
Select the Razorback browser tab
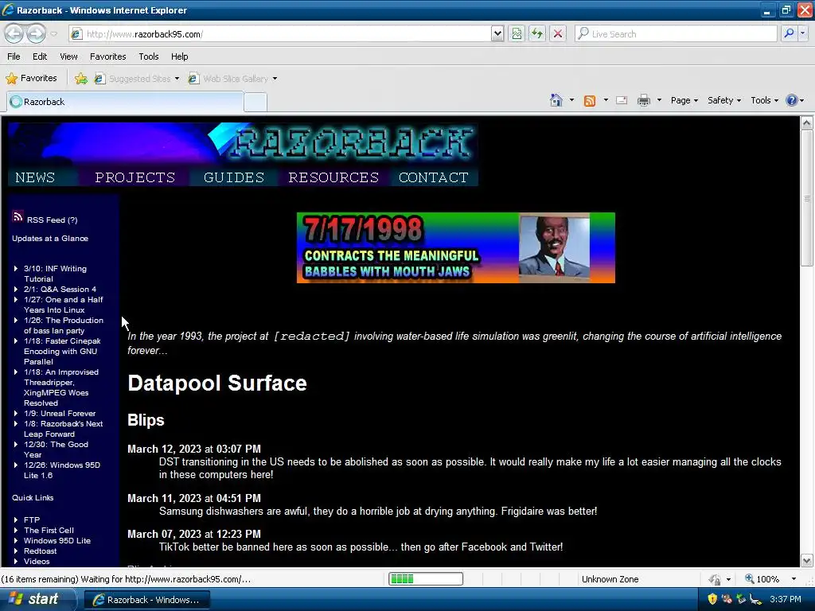coord(125,102)
